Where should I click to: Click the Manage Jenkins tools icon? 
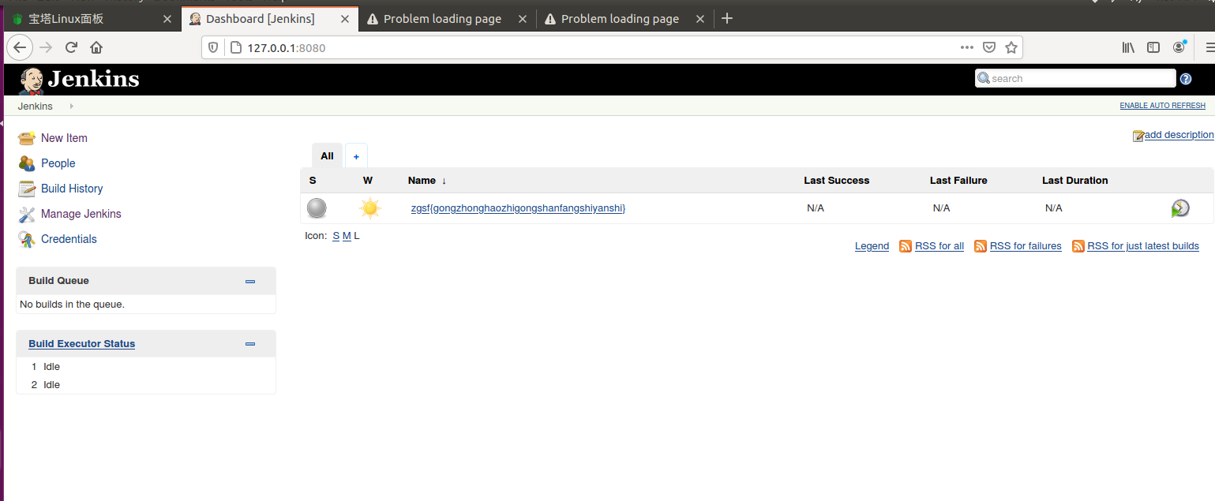[27, 214]
